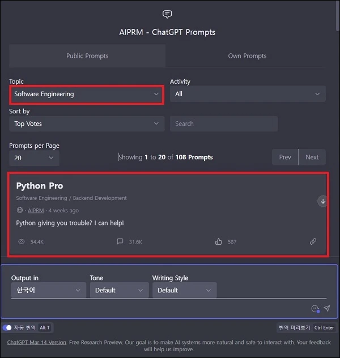This screenshot has height=358, width=340.
Task: Open the Tone dropdown set to Default
Action: point(120,290)
